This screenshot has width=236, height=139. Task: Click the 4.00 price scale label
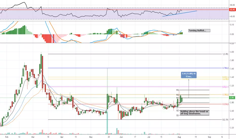(x=232, y=52)
